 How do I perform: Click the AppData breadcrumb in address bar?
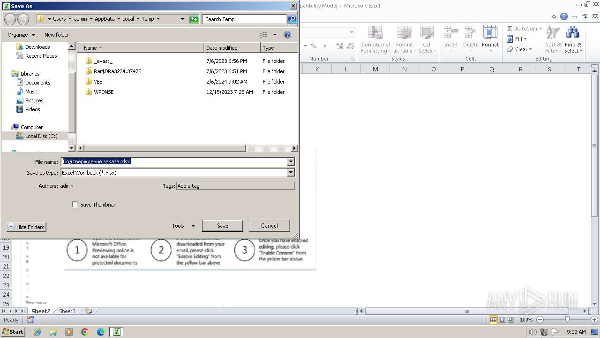coord(105,19)
